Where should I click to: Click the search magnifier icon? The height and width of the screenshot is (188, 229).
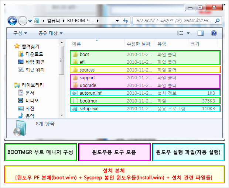click(x=217, y=21)
